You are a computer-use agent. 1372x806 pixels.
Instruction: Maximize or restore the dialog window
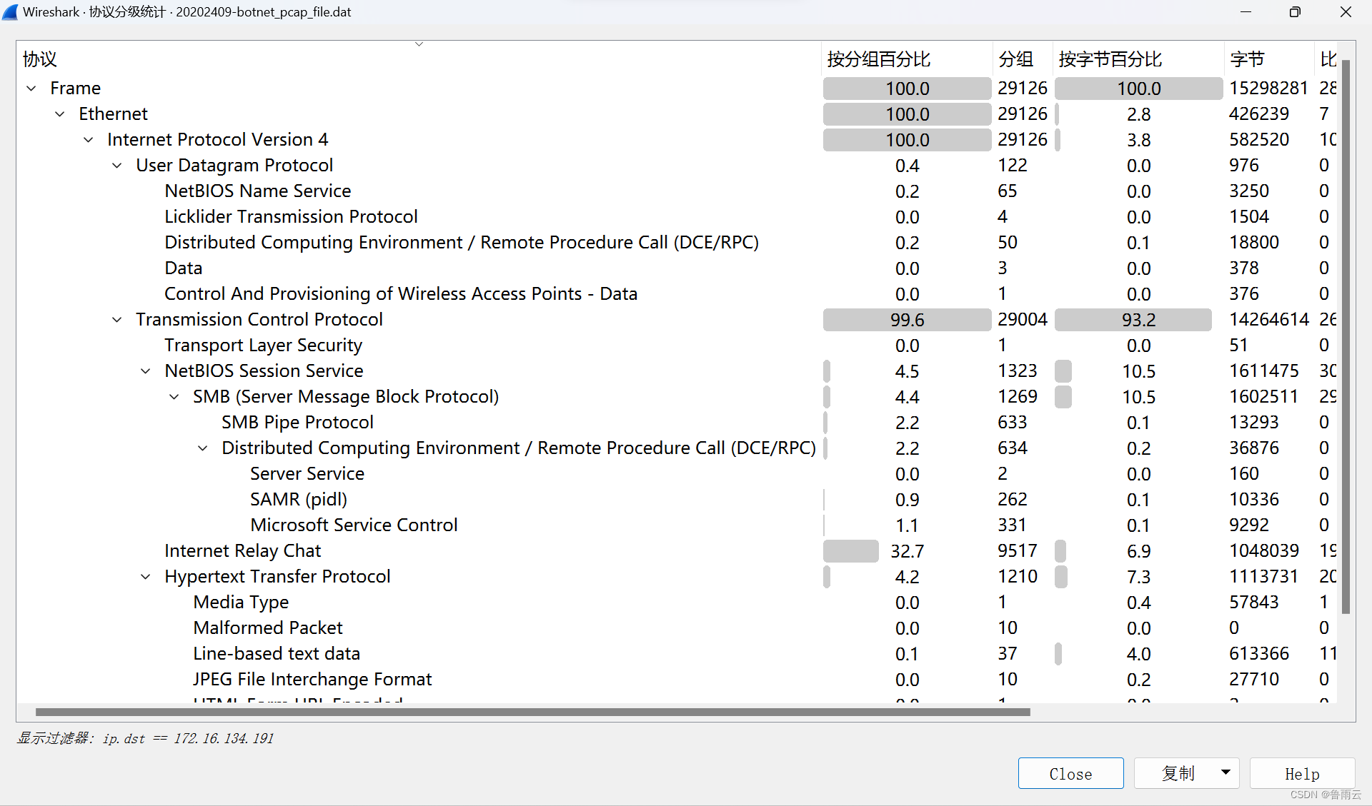coord(1295,12)
